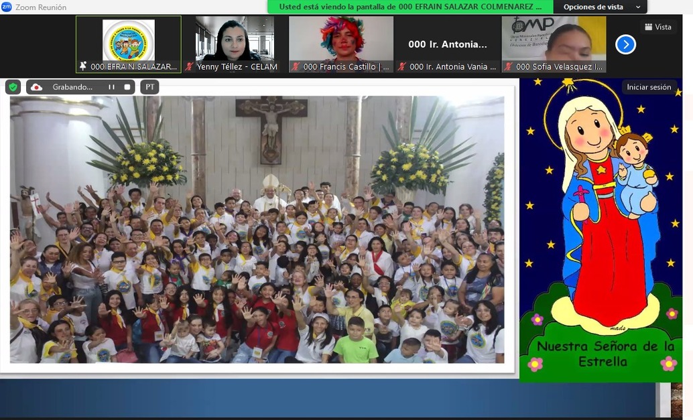Pause the recording
This screenshot has width=693, height=420.
pyautogui.click(x=111, y=87)
